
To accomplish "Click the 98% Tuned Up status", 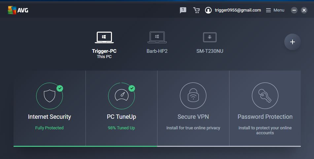I will tap(122, 128).
